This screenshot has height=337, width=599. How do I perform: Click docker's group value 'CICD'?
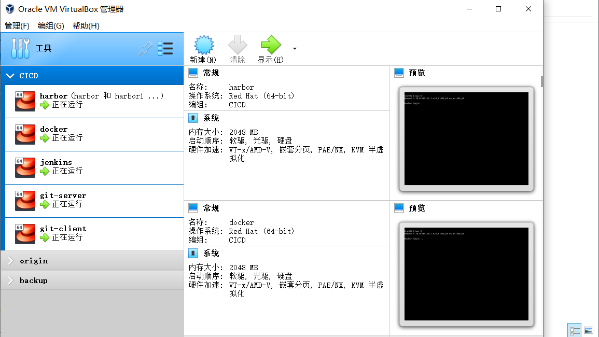237,240
